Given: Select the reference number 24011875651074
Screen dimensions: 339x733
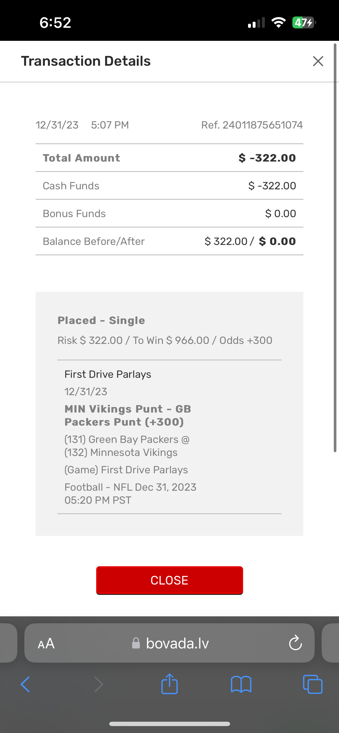Looking at the screenshot, I should 262,125.
